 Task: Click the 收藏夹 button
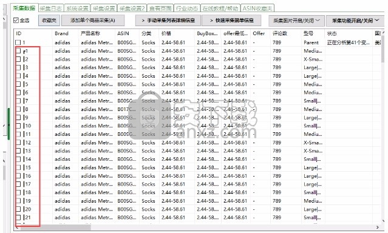tap(49, 20)
